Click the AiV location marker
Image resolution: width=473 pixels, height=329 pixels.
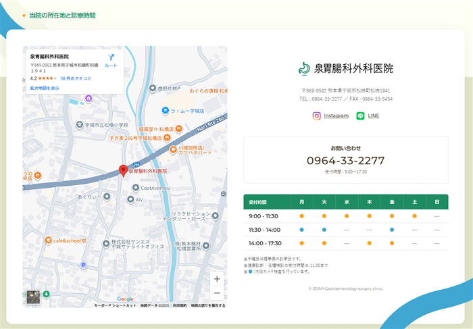click(x=130, y=199)
